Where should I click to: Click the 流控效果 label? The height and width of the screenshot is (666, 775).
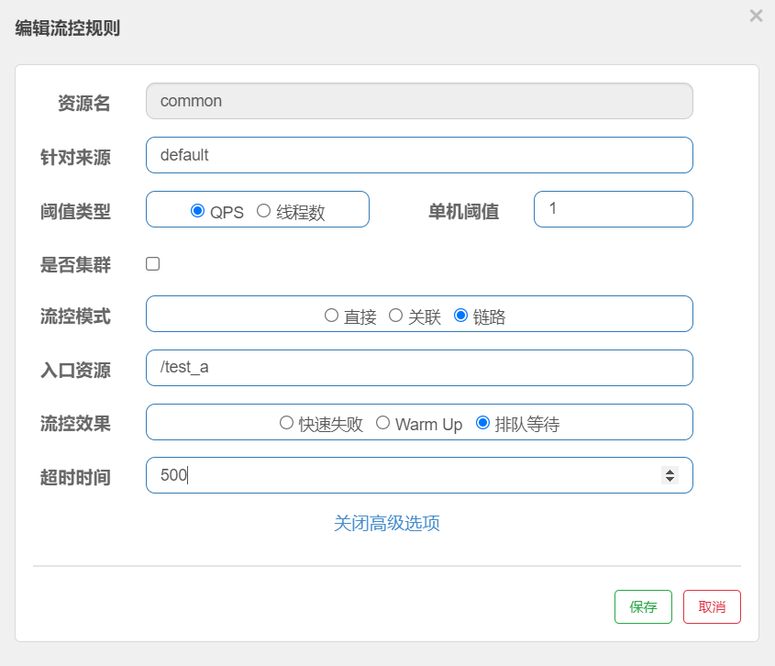tap(75, 424)
